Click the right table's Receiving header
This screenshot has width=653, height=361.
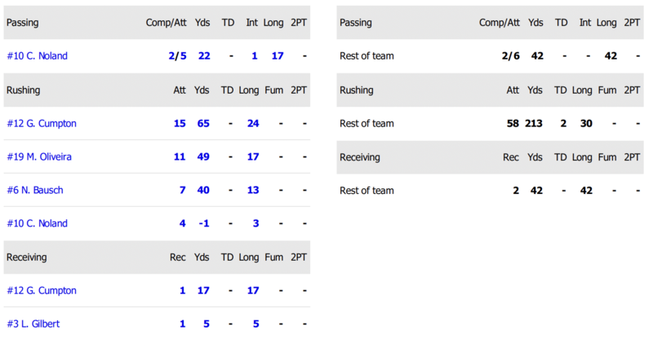click(x=359, y=156)
